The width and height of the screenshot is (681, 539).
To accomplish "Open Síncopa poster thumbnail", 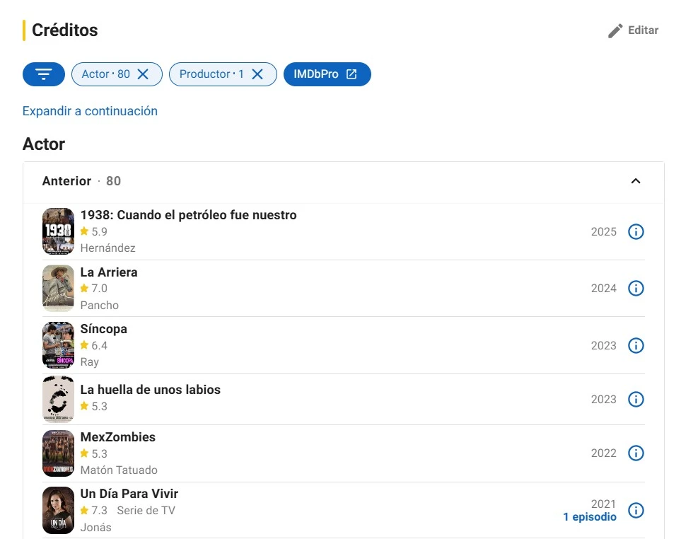I will 58,345.
